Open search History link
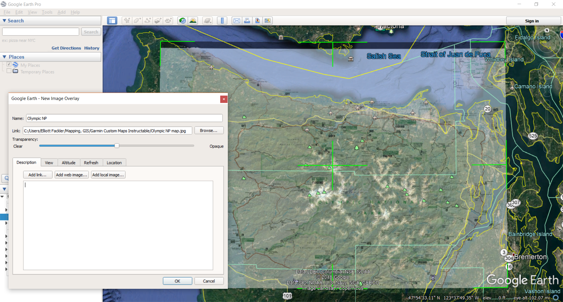Screen dimensions: 563x302 coord(92,48)
